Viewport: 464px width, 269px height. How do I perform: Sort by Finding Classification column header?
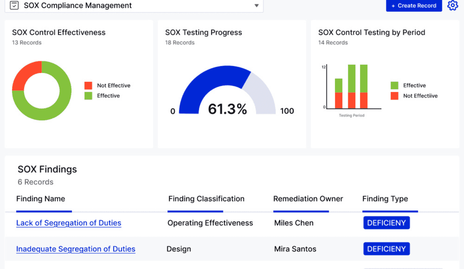206,199
